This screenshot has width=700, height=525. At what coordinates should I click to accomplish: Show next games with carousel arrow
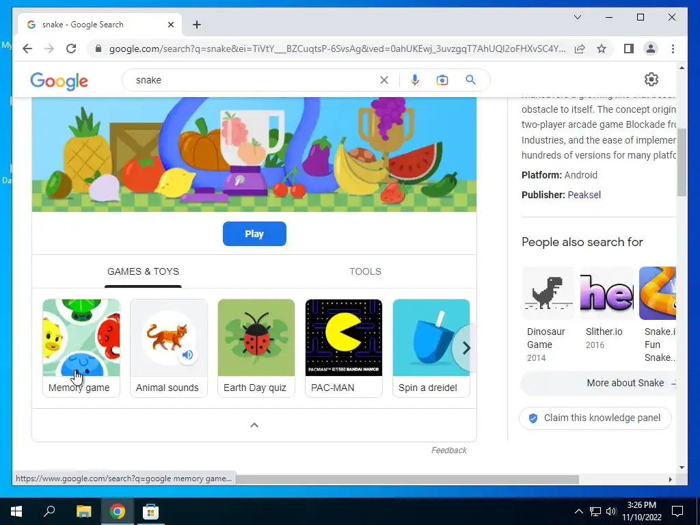[x=466, y=348]
